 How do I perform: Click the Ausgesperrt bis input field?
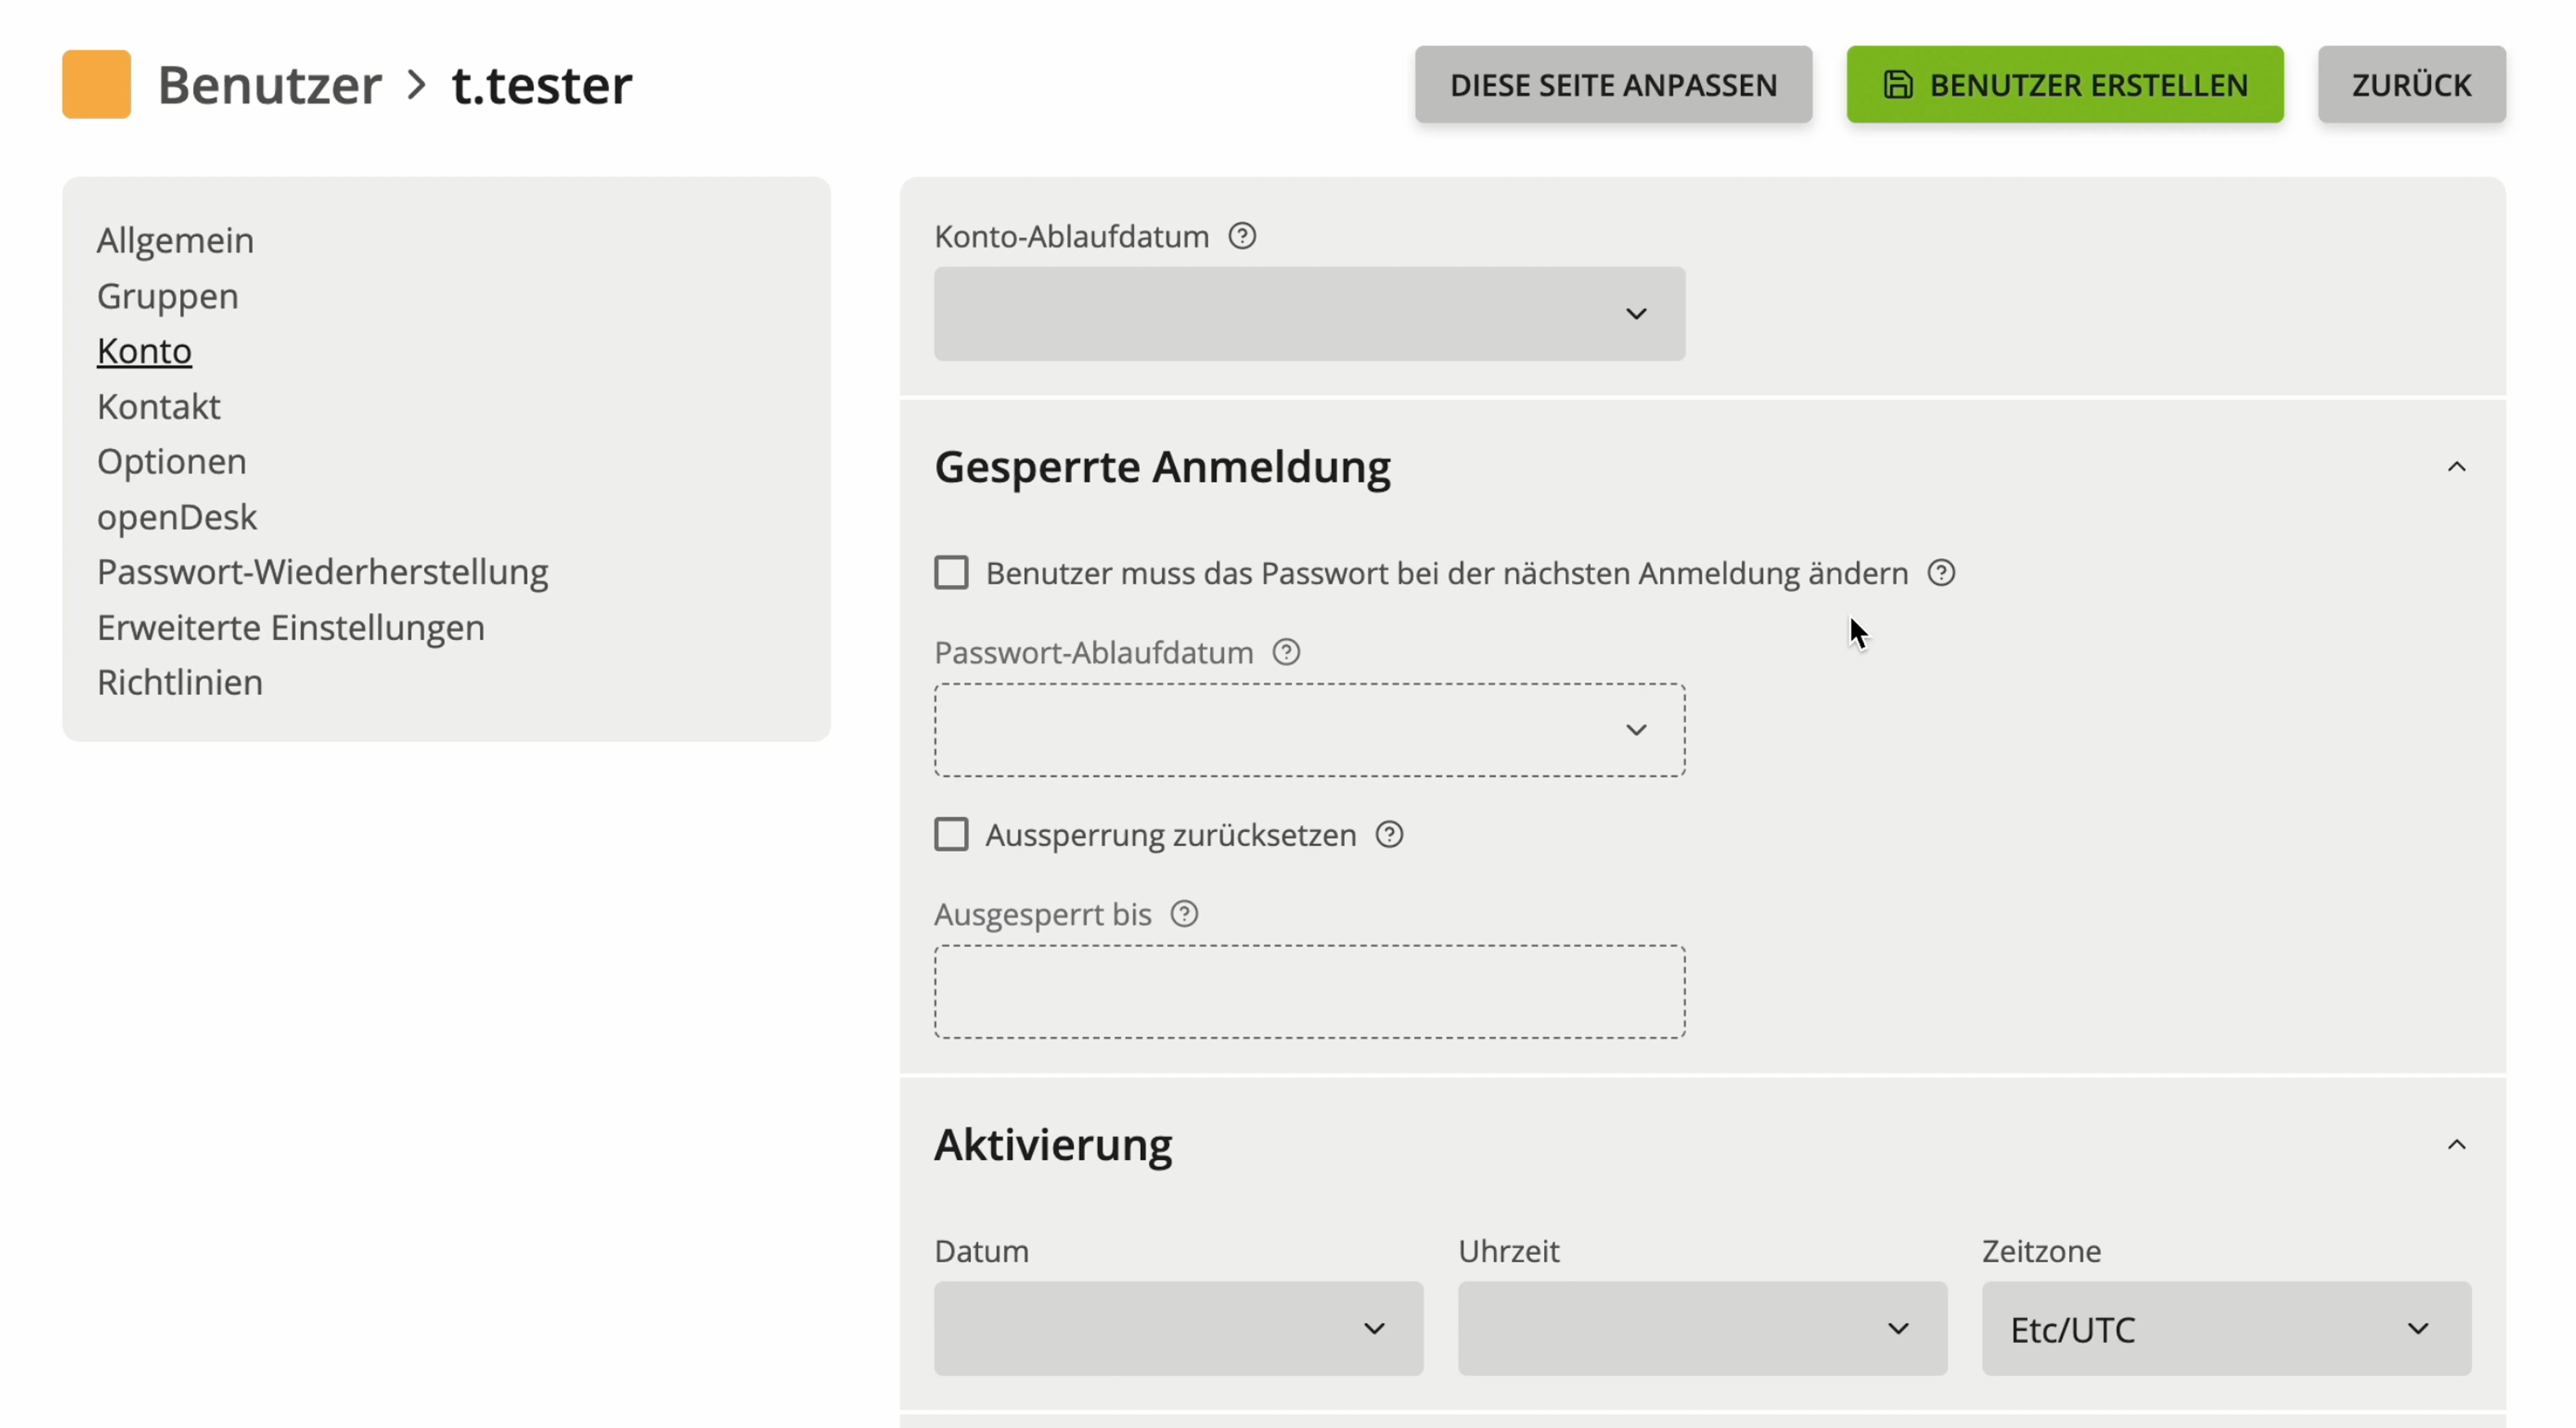1309,992
